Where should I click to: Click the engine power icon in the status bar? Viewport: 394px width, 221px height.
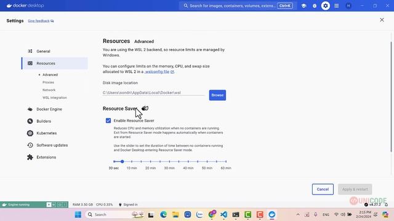coord(60,204)
